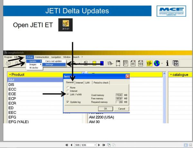Click the ABC text search icon
193x148 pixels.
(x=133, y=63)
